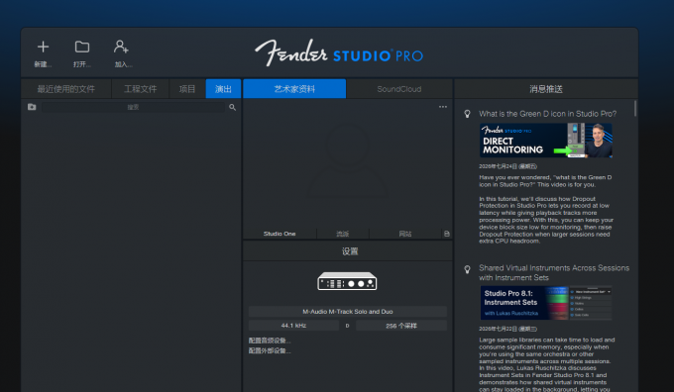
Task: Click the D icon next to 44.1 kHz
Action: click(x=347, y=326)
